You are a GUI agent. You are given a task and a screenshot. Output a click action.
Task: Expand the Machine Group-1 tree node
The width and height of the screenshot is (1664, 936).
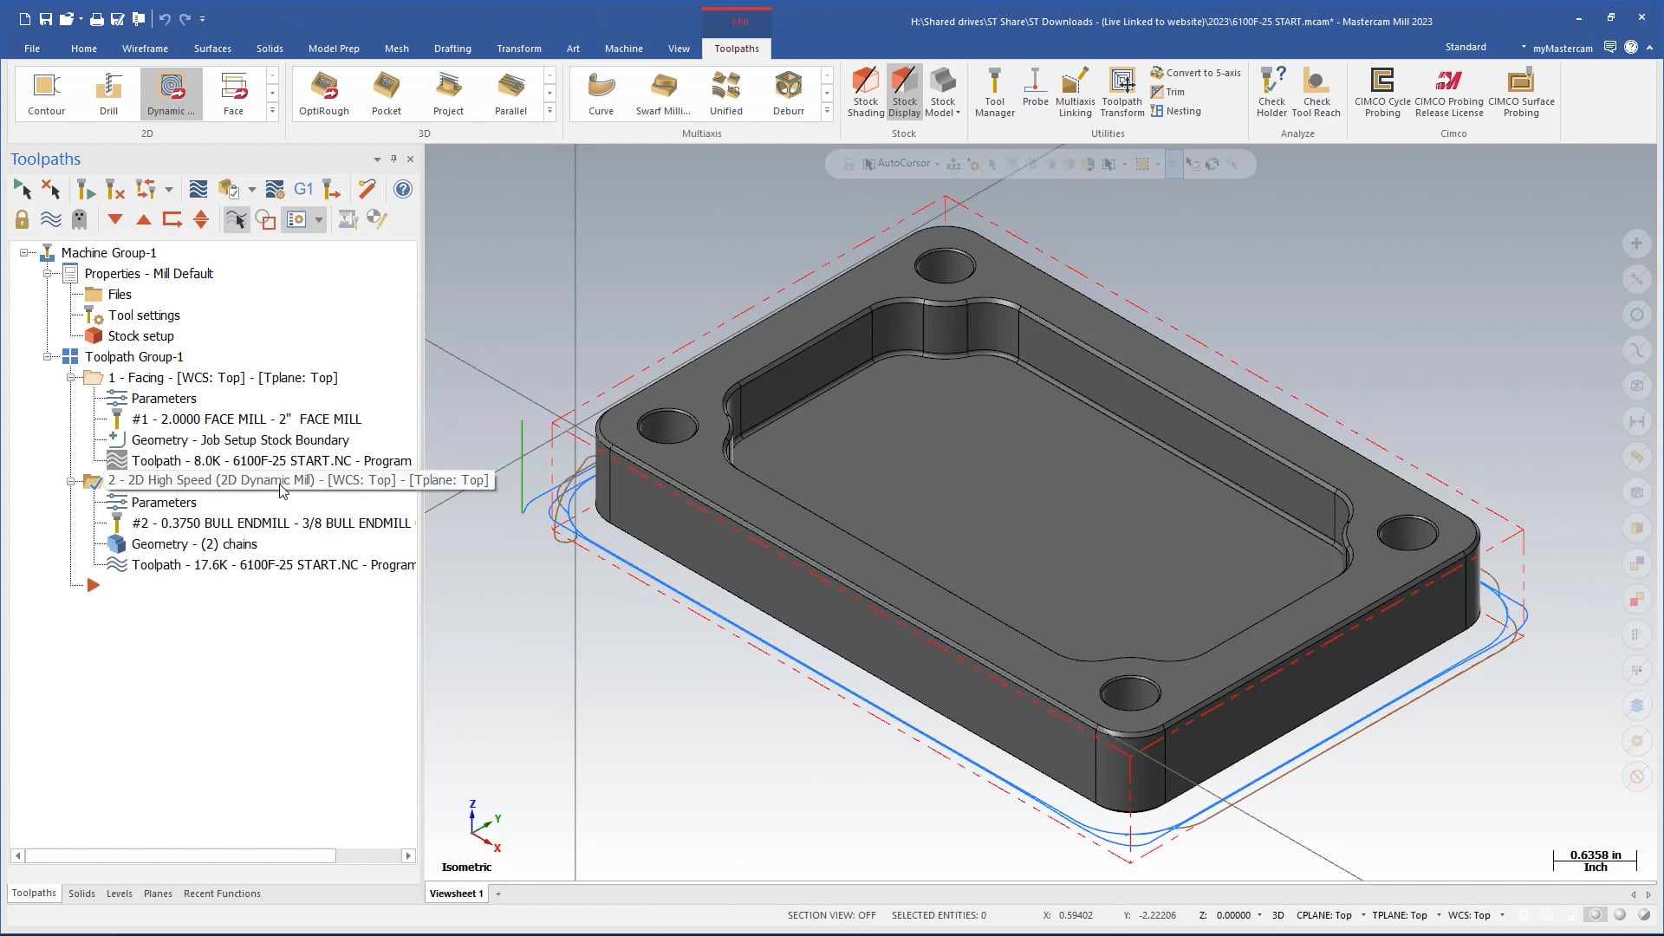tap(24, 252)
